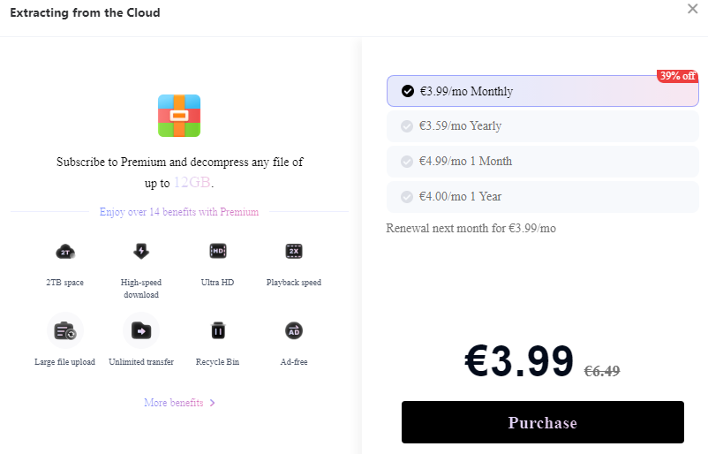Click the Ultra HD icon

[x=218, y=251]
